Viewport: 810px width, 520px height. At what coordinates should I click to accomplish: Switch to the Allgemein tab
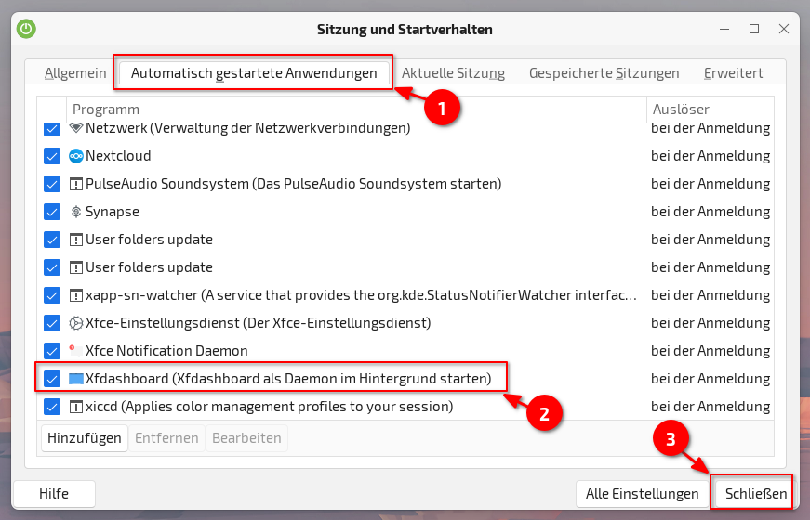coord(75,73)
